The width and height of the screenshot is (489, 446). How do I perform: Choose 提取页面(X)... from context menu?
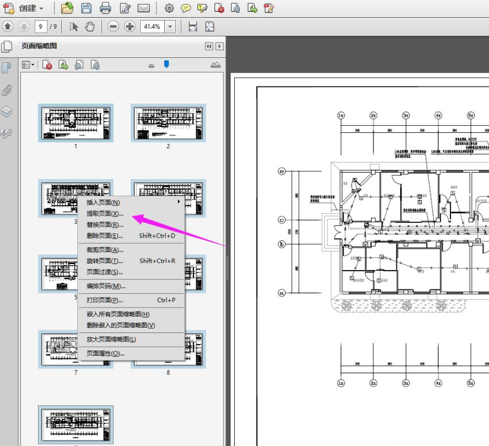[x=131, y=214]
